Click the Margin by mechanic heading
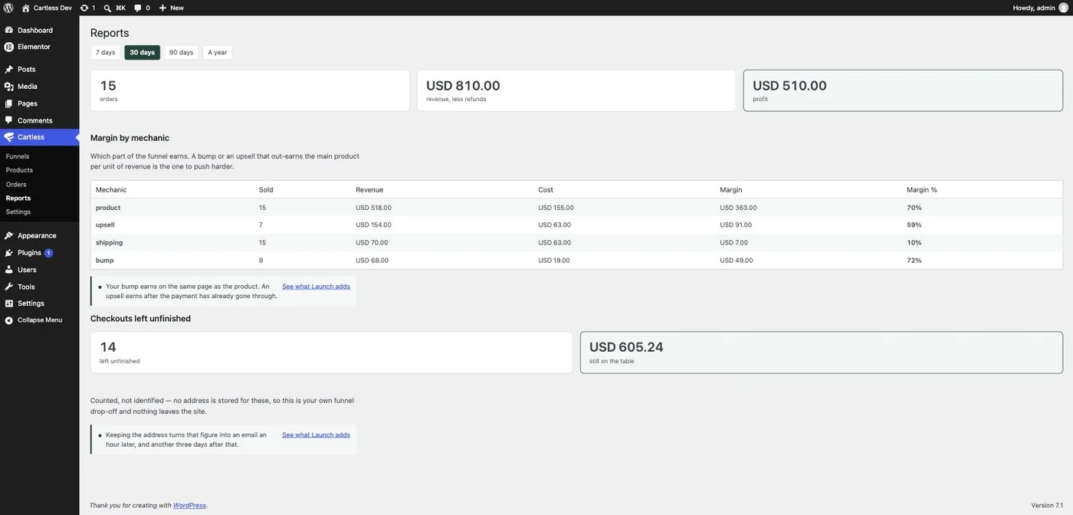The image size is (1073, 515). coord(130,138)
